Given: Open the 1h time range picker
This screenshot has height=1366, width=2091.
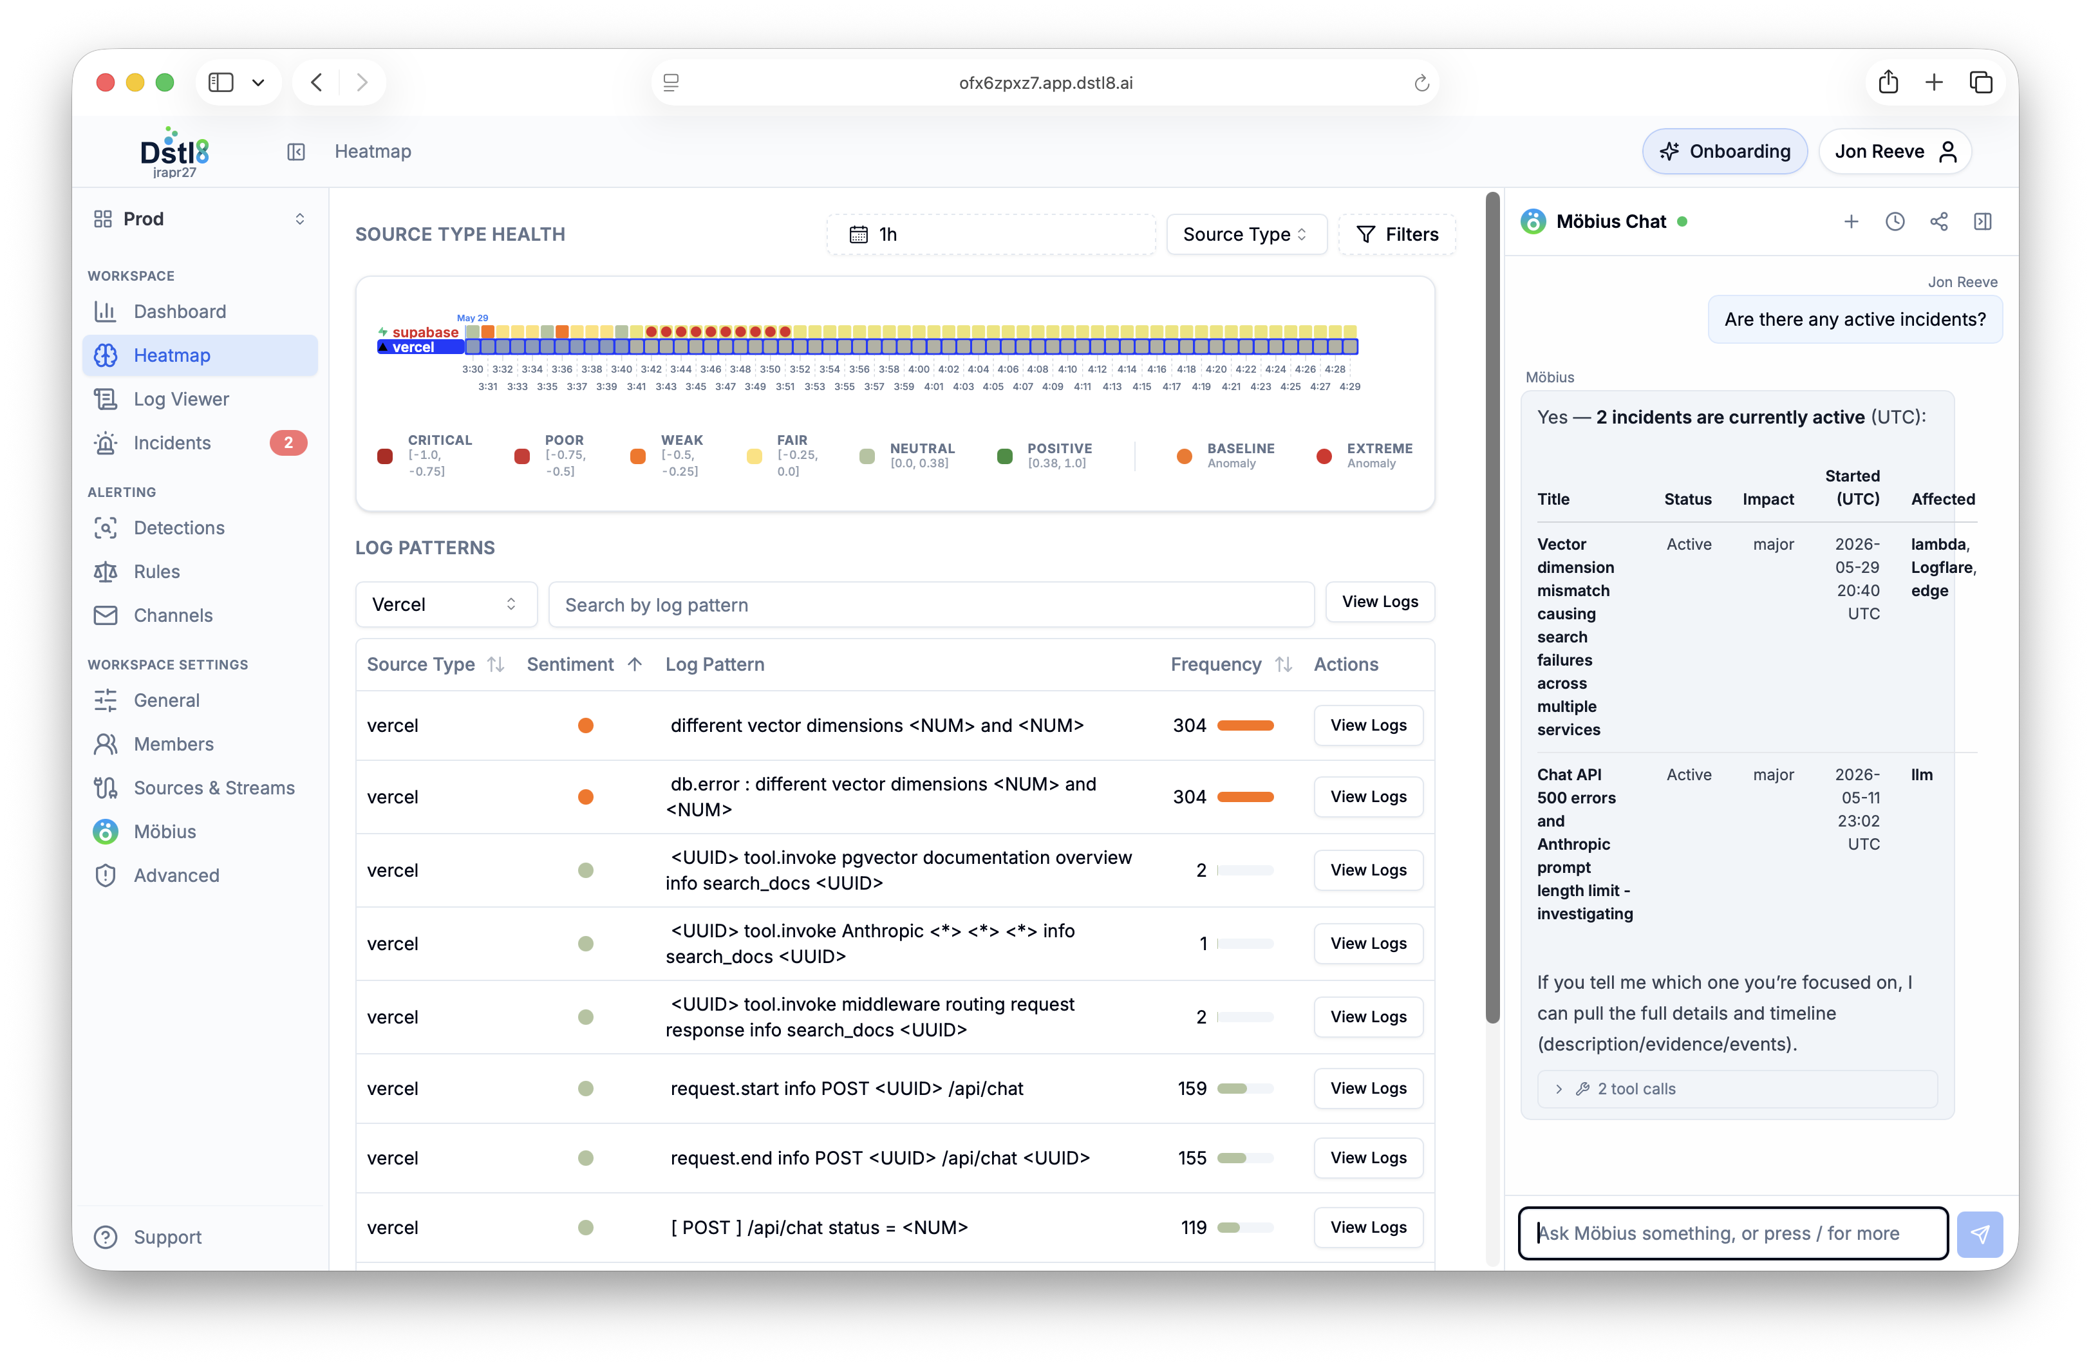Looking at the screenshot, I should coord(991,234).
